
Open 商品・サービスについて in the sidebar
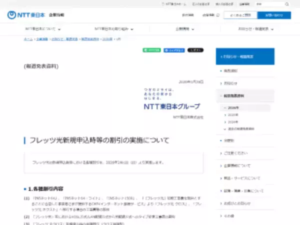pos(245,178)
